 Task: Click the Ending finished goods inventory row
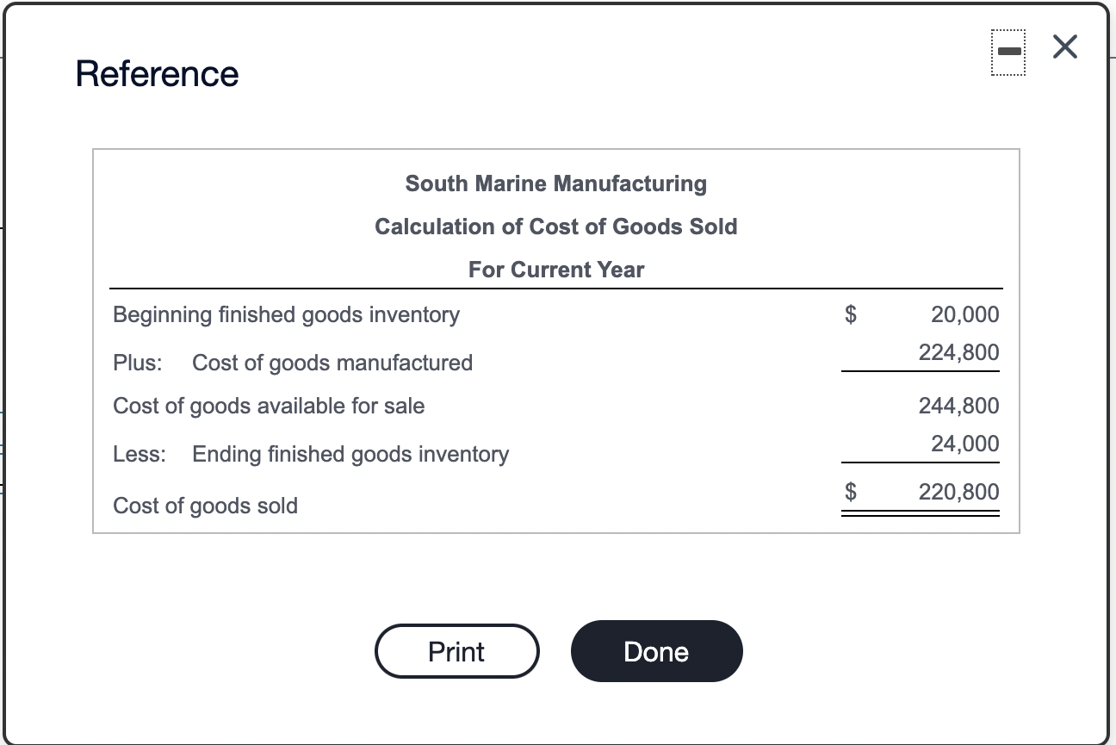pos(312,454)
